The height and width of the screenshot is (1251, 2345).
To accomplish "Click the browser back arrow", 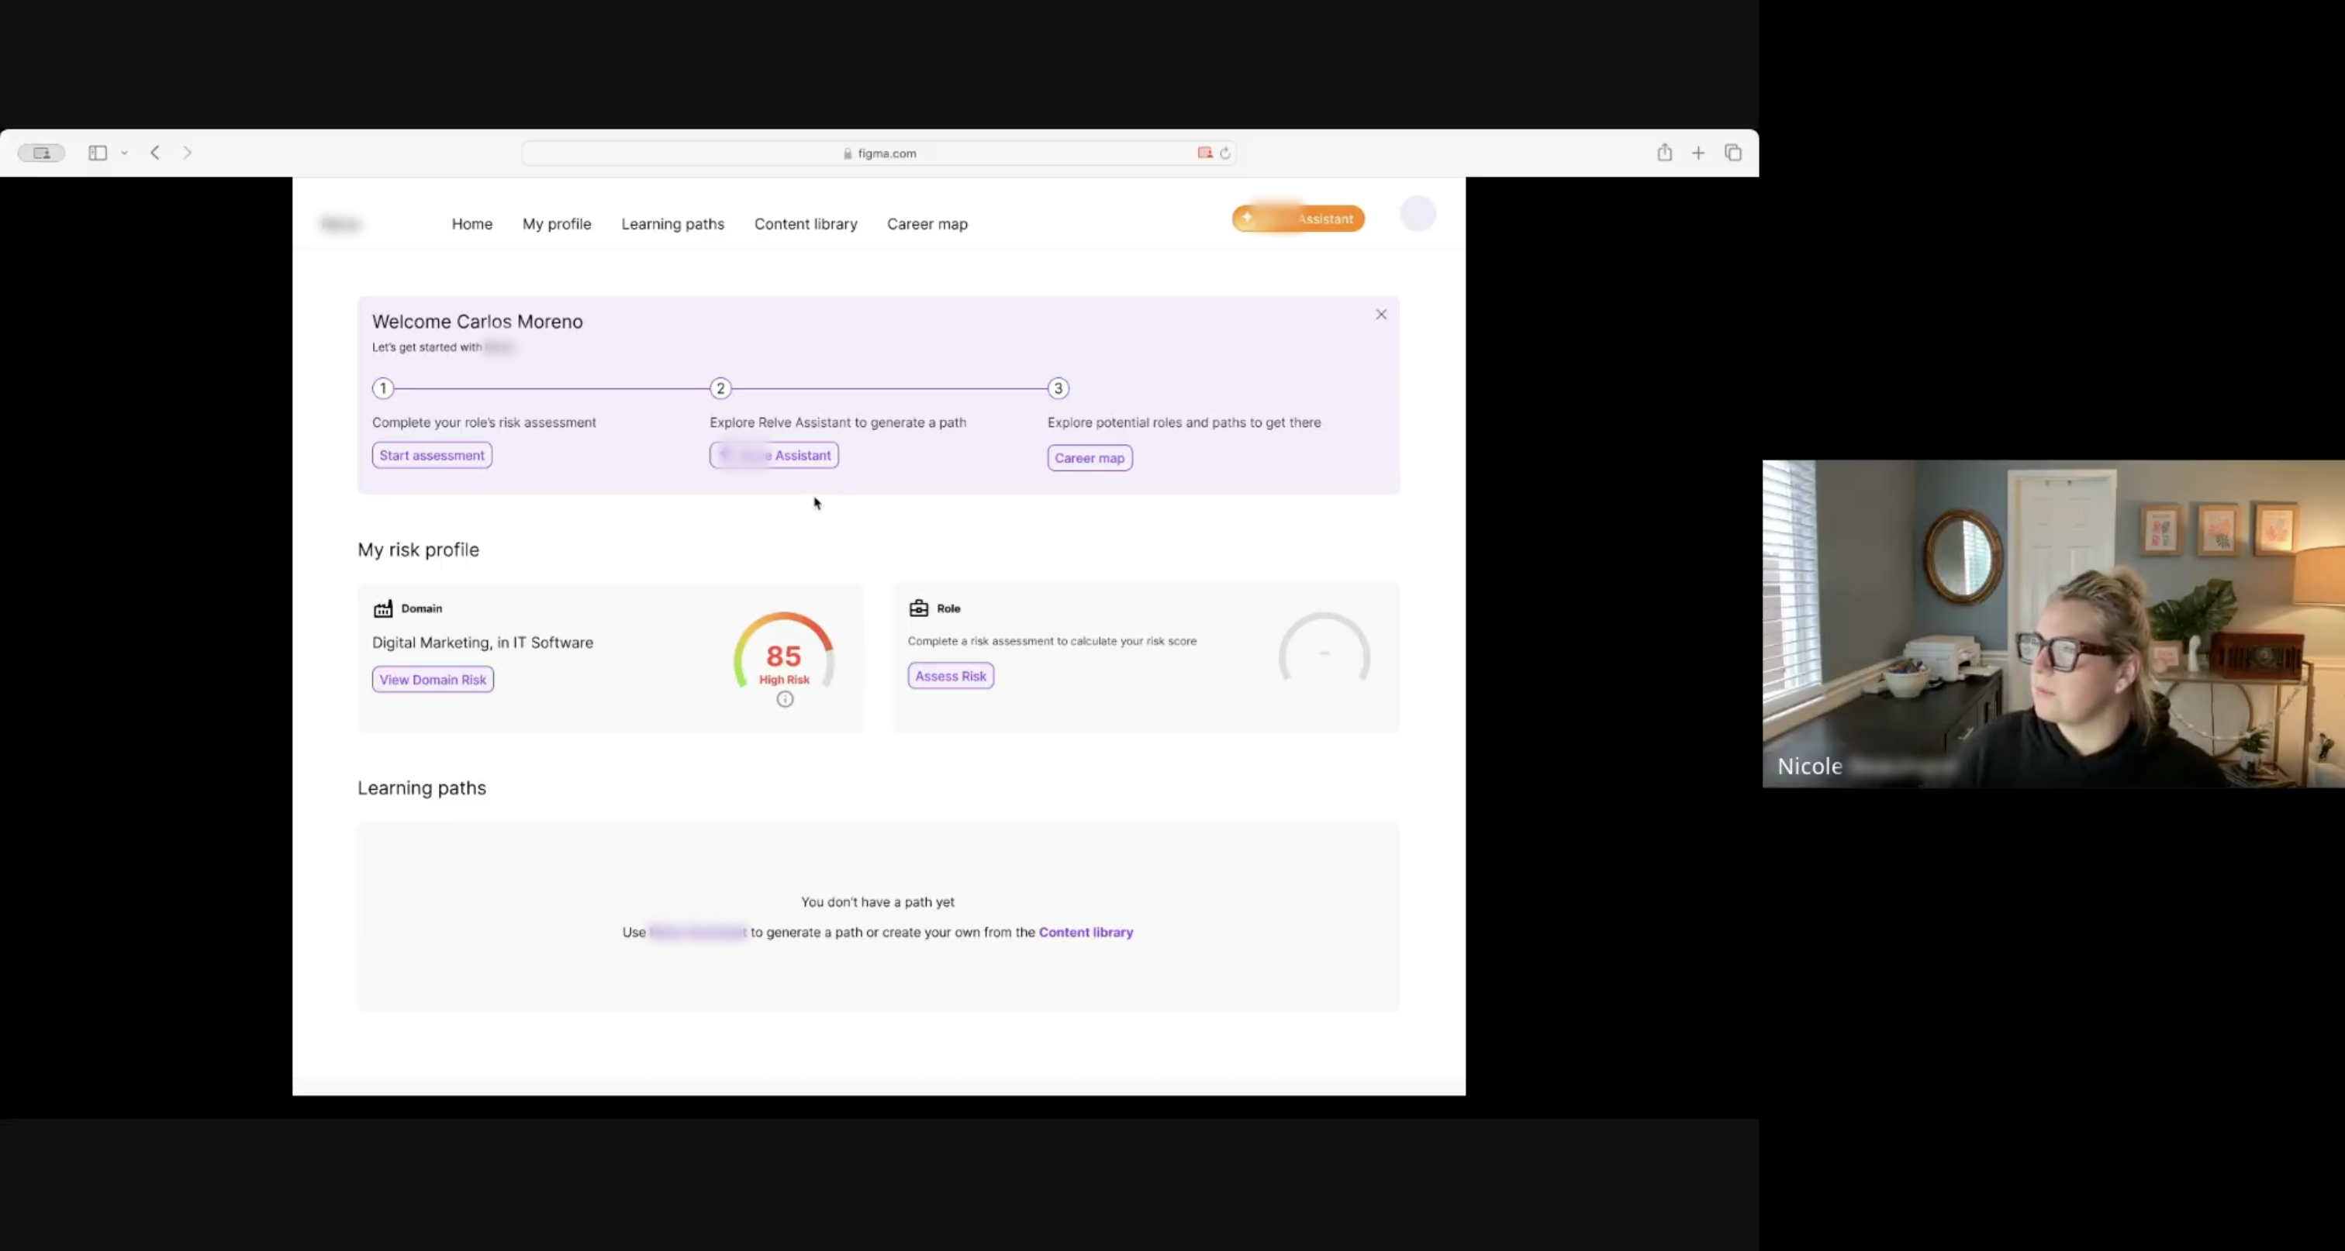I will click(x=156, y=153).
